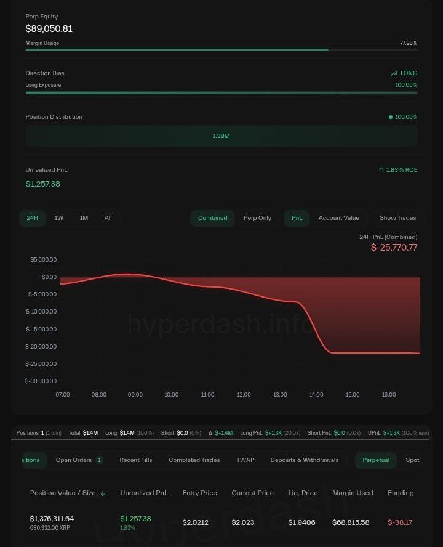Click Long PnL $+1.3K summary

[270, 433]
